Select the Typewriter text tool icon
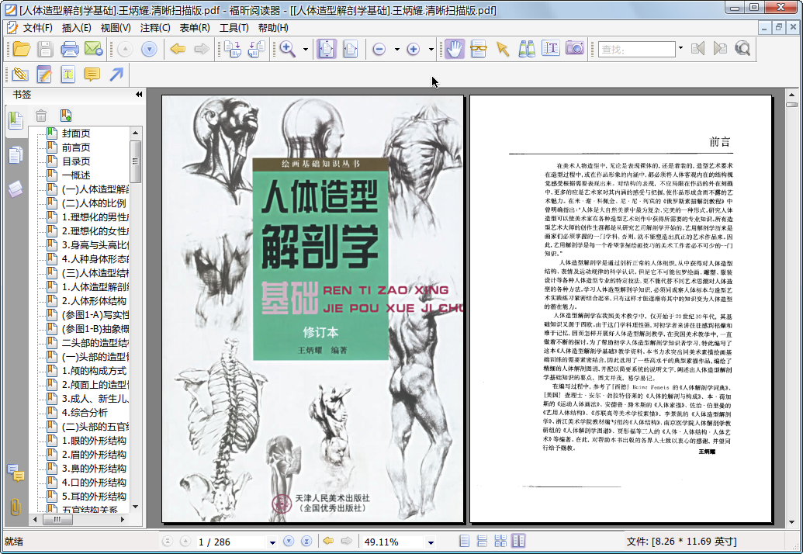The image size is (803, 554). 551,49
